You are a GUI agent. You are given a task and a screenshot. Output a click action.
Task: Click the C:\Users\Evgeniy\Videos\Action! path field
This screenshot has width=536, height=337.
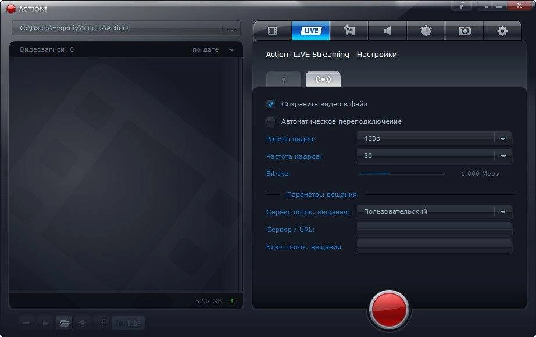117,28
